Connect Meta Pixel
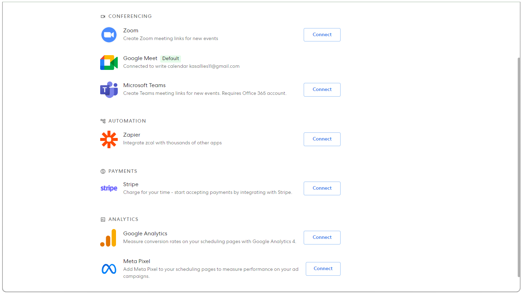523x294 pixels. tap(323, 269)
